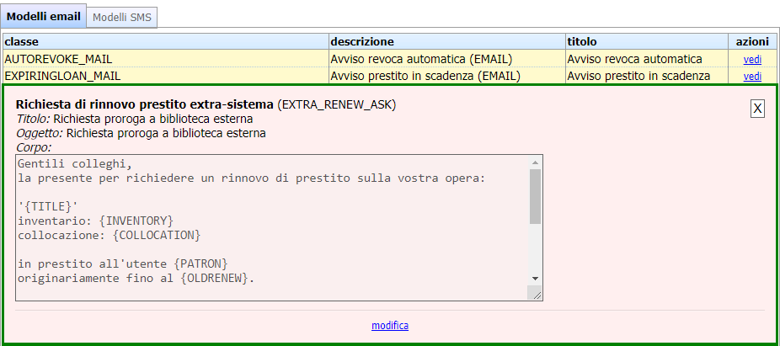Open vedi link for AUTOREVOKE_MAIL row
The height and width of the screenshot is (346, 780).
click(x=751, y=60)
